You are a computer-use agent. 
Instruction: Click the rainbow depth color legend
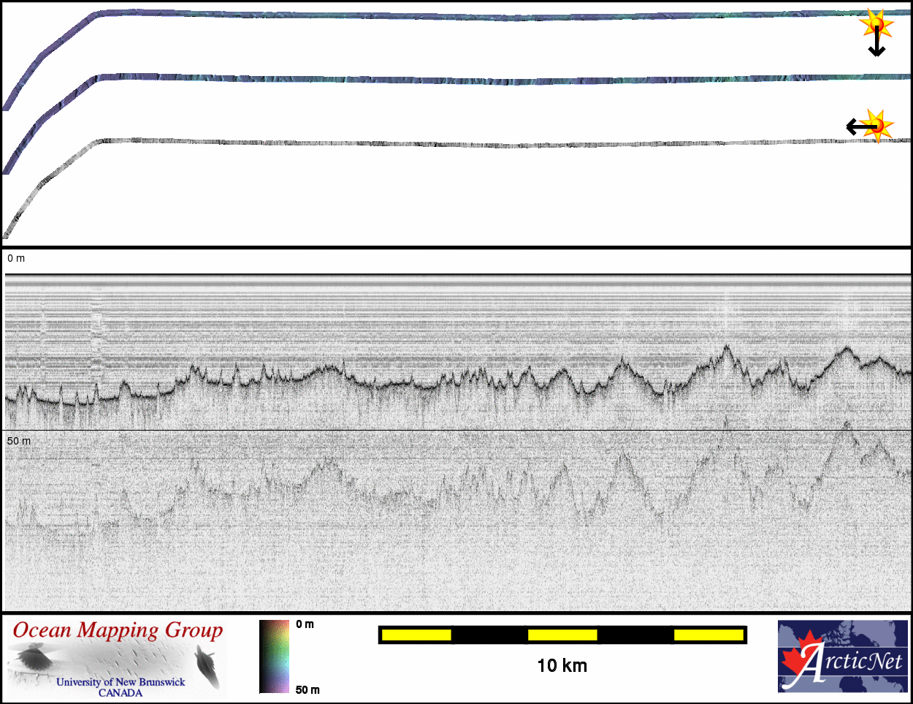pos(274,656)
